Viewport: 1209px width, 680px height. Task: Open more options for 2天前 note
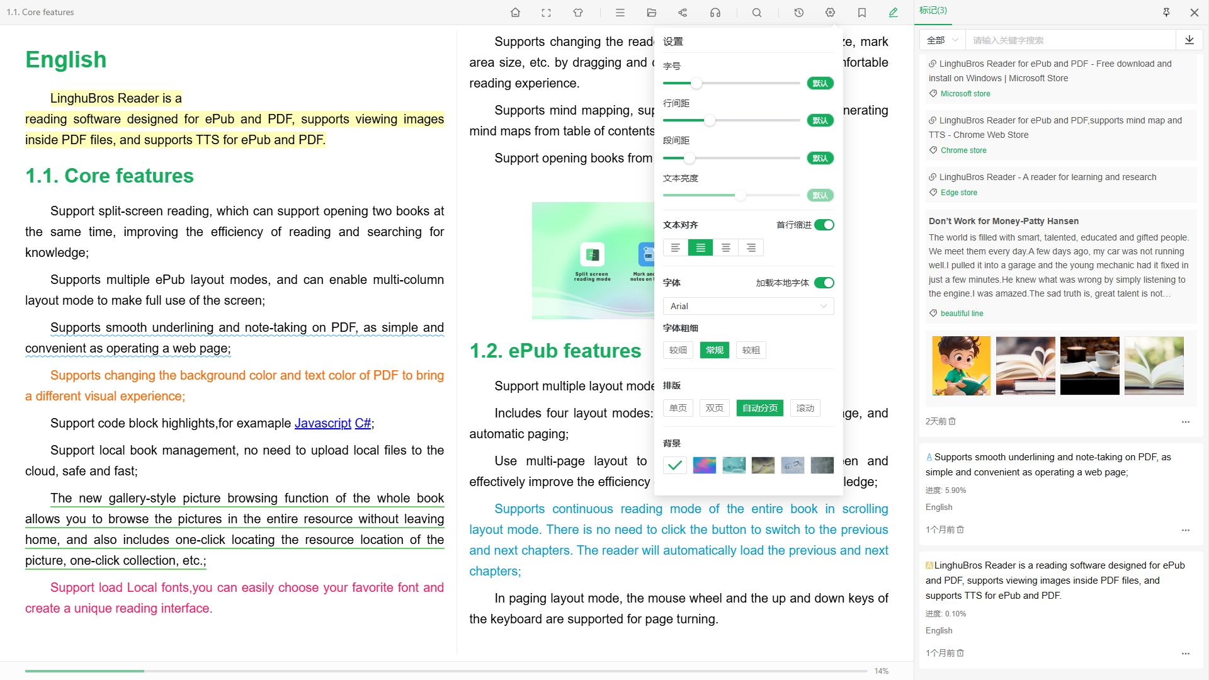1186,422
